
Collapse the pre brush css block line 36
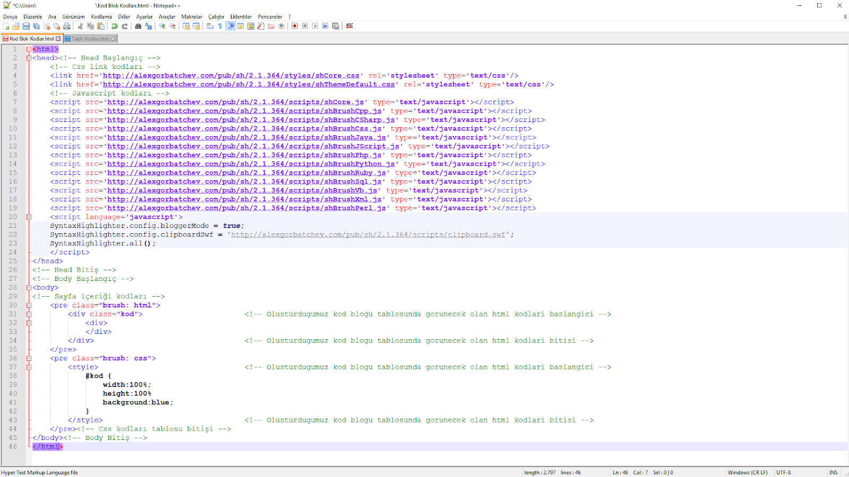pos(29,358)
